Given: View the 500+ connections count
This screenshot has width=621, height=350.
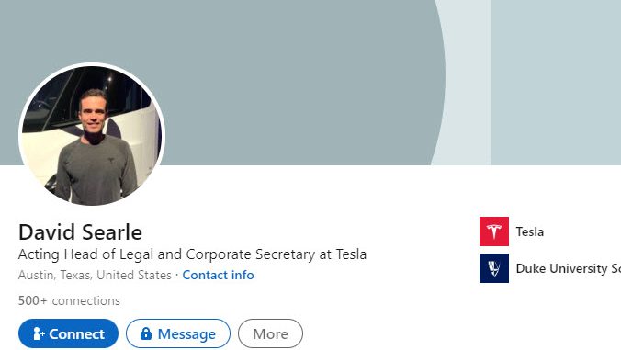Looking at the screenshot, I should [x=69, y=300].
